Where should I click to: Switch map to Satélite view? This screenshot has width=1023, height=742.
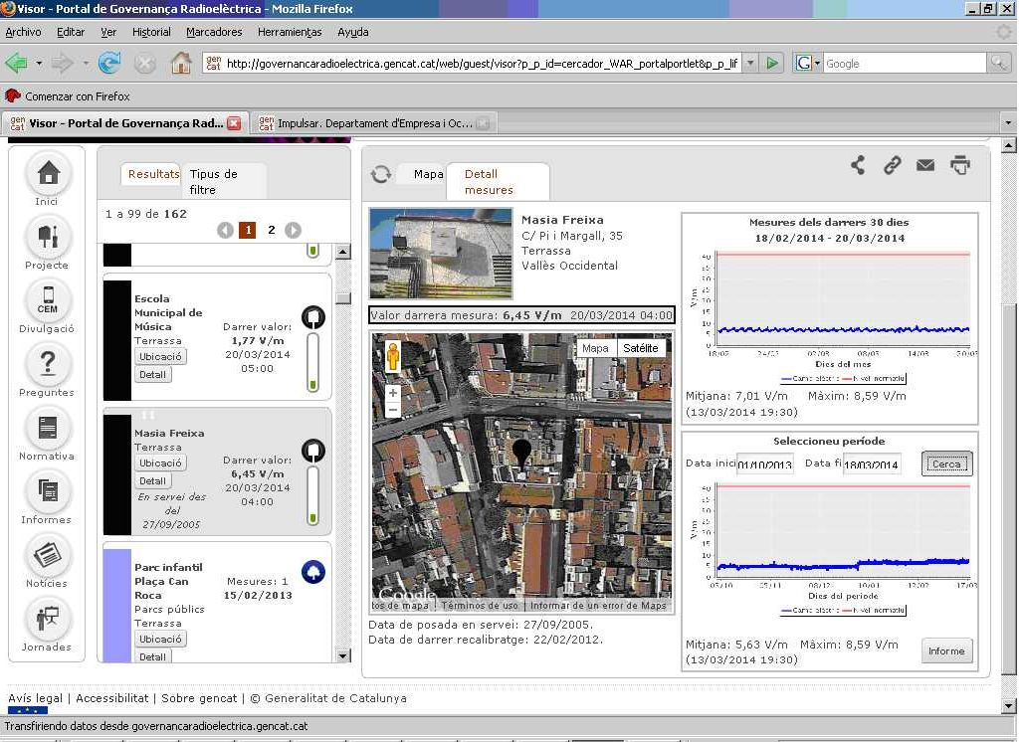click(x=641, y=348)
